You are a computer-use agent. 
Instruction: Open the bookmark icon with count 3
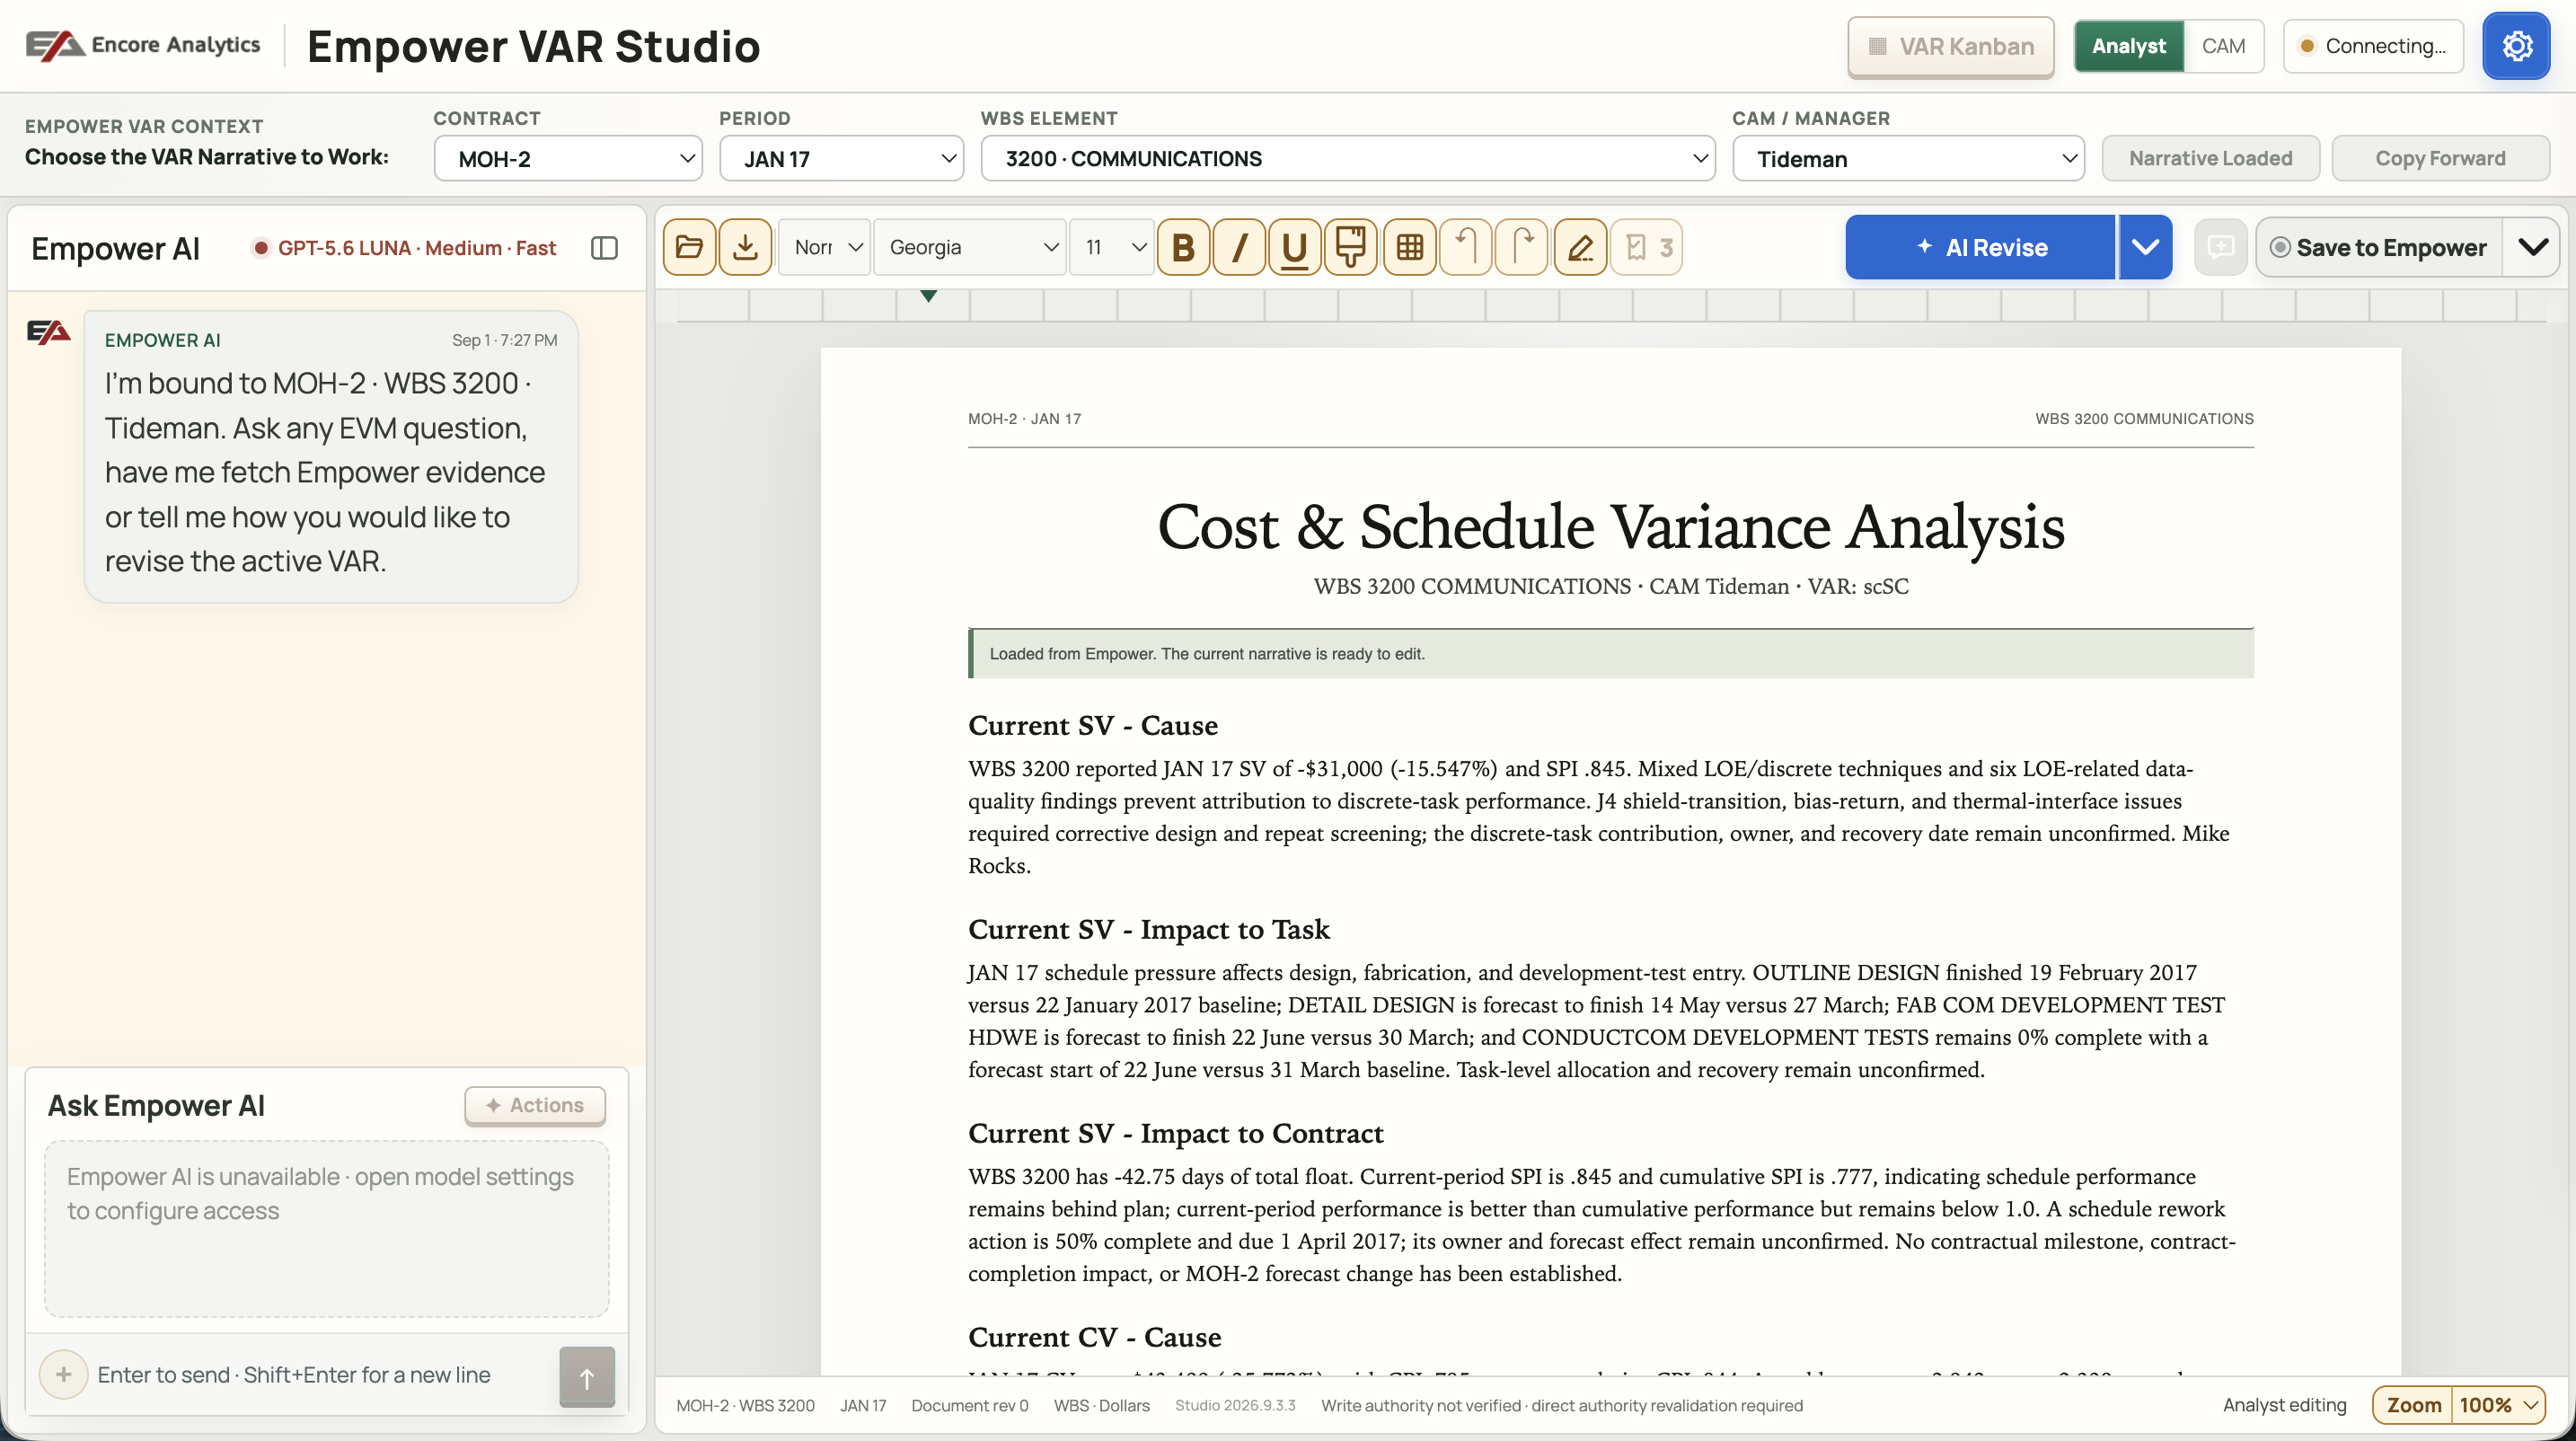click(x=1647, y=247)
